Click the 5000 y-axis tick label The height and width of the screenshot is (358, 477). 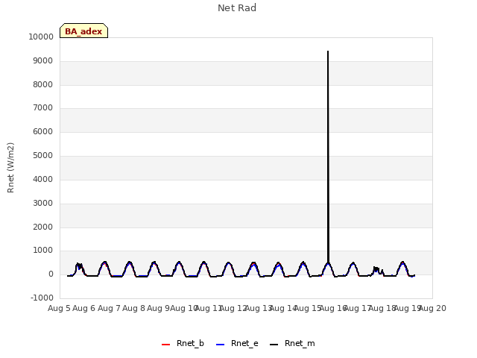(x=42, y=155)
